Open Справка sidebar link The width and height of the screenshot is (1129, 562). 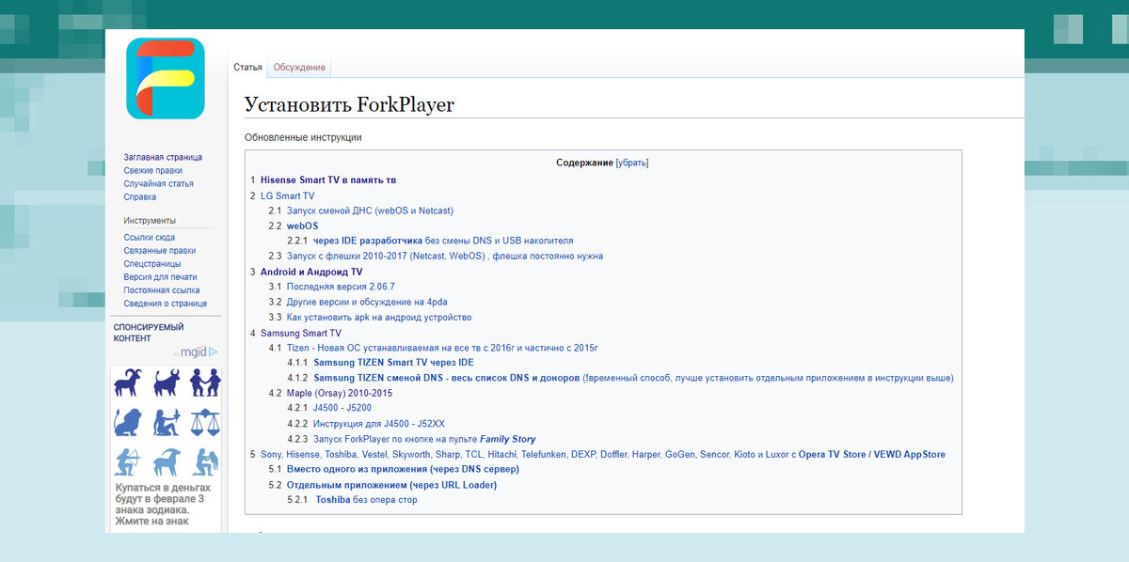coord(139,196)
